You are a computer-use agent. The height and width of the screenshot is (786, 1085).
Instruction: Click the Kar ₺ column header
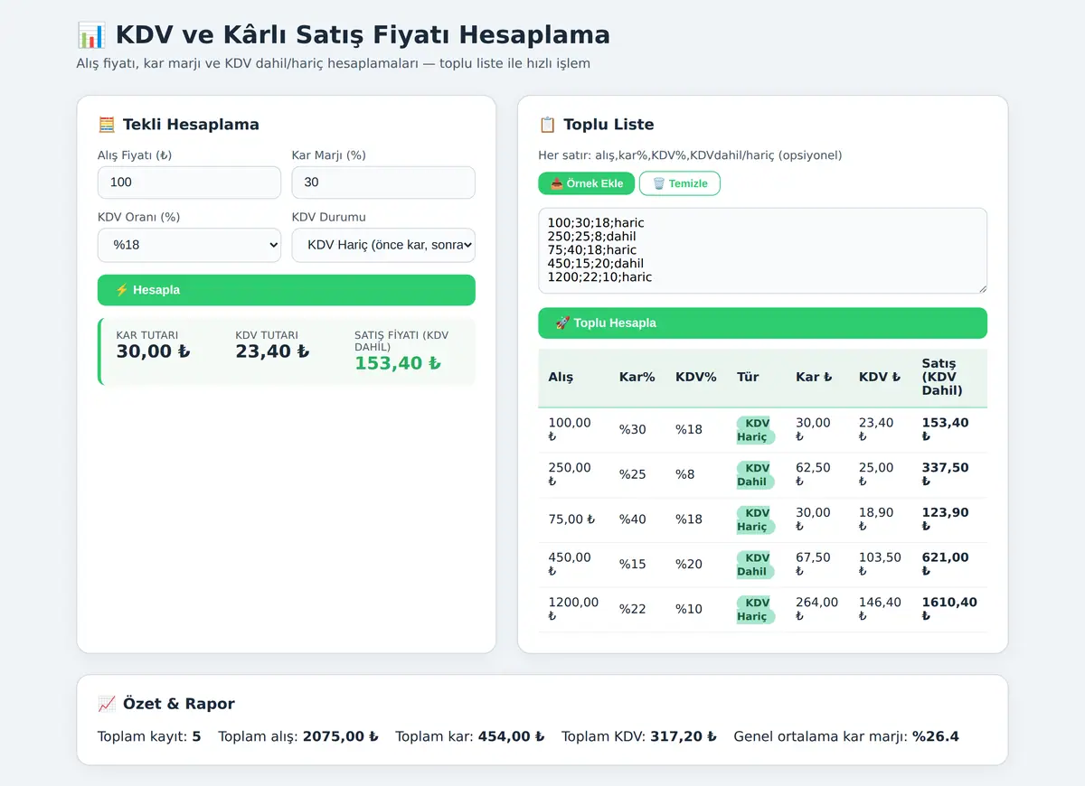pos(814,378)
